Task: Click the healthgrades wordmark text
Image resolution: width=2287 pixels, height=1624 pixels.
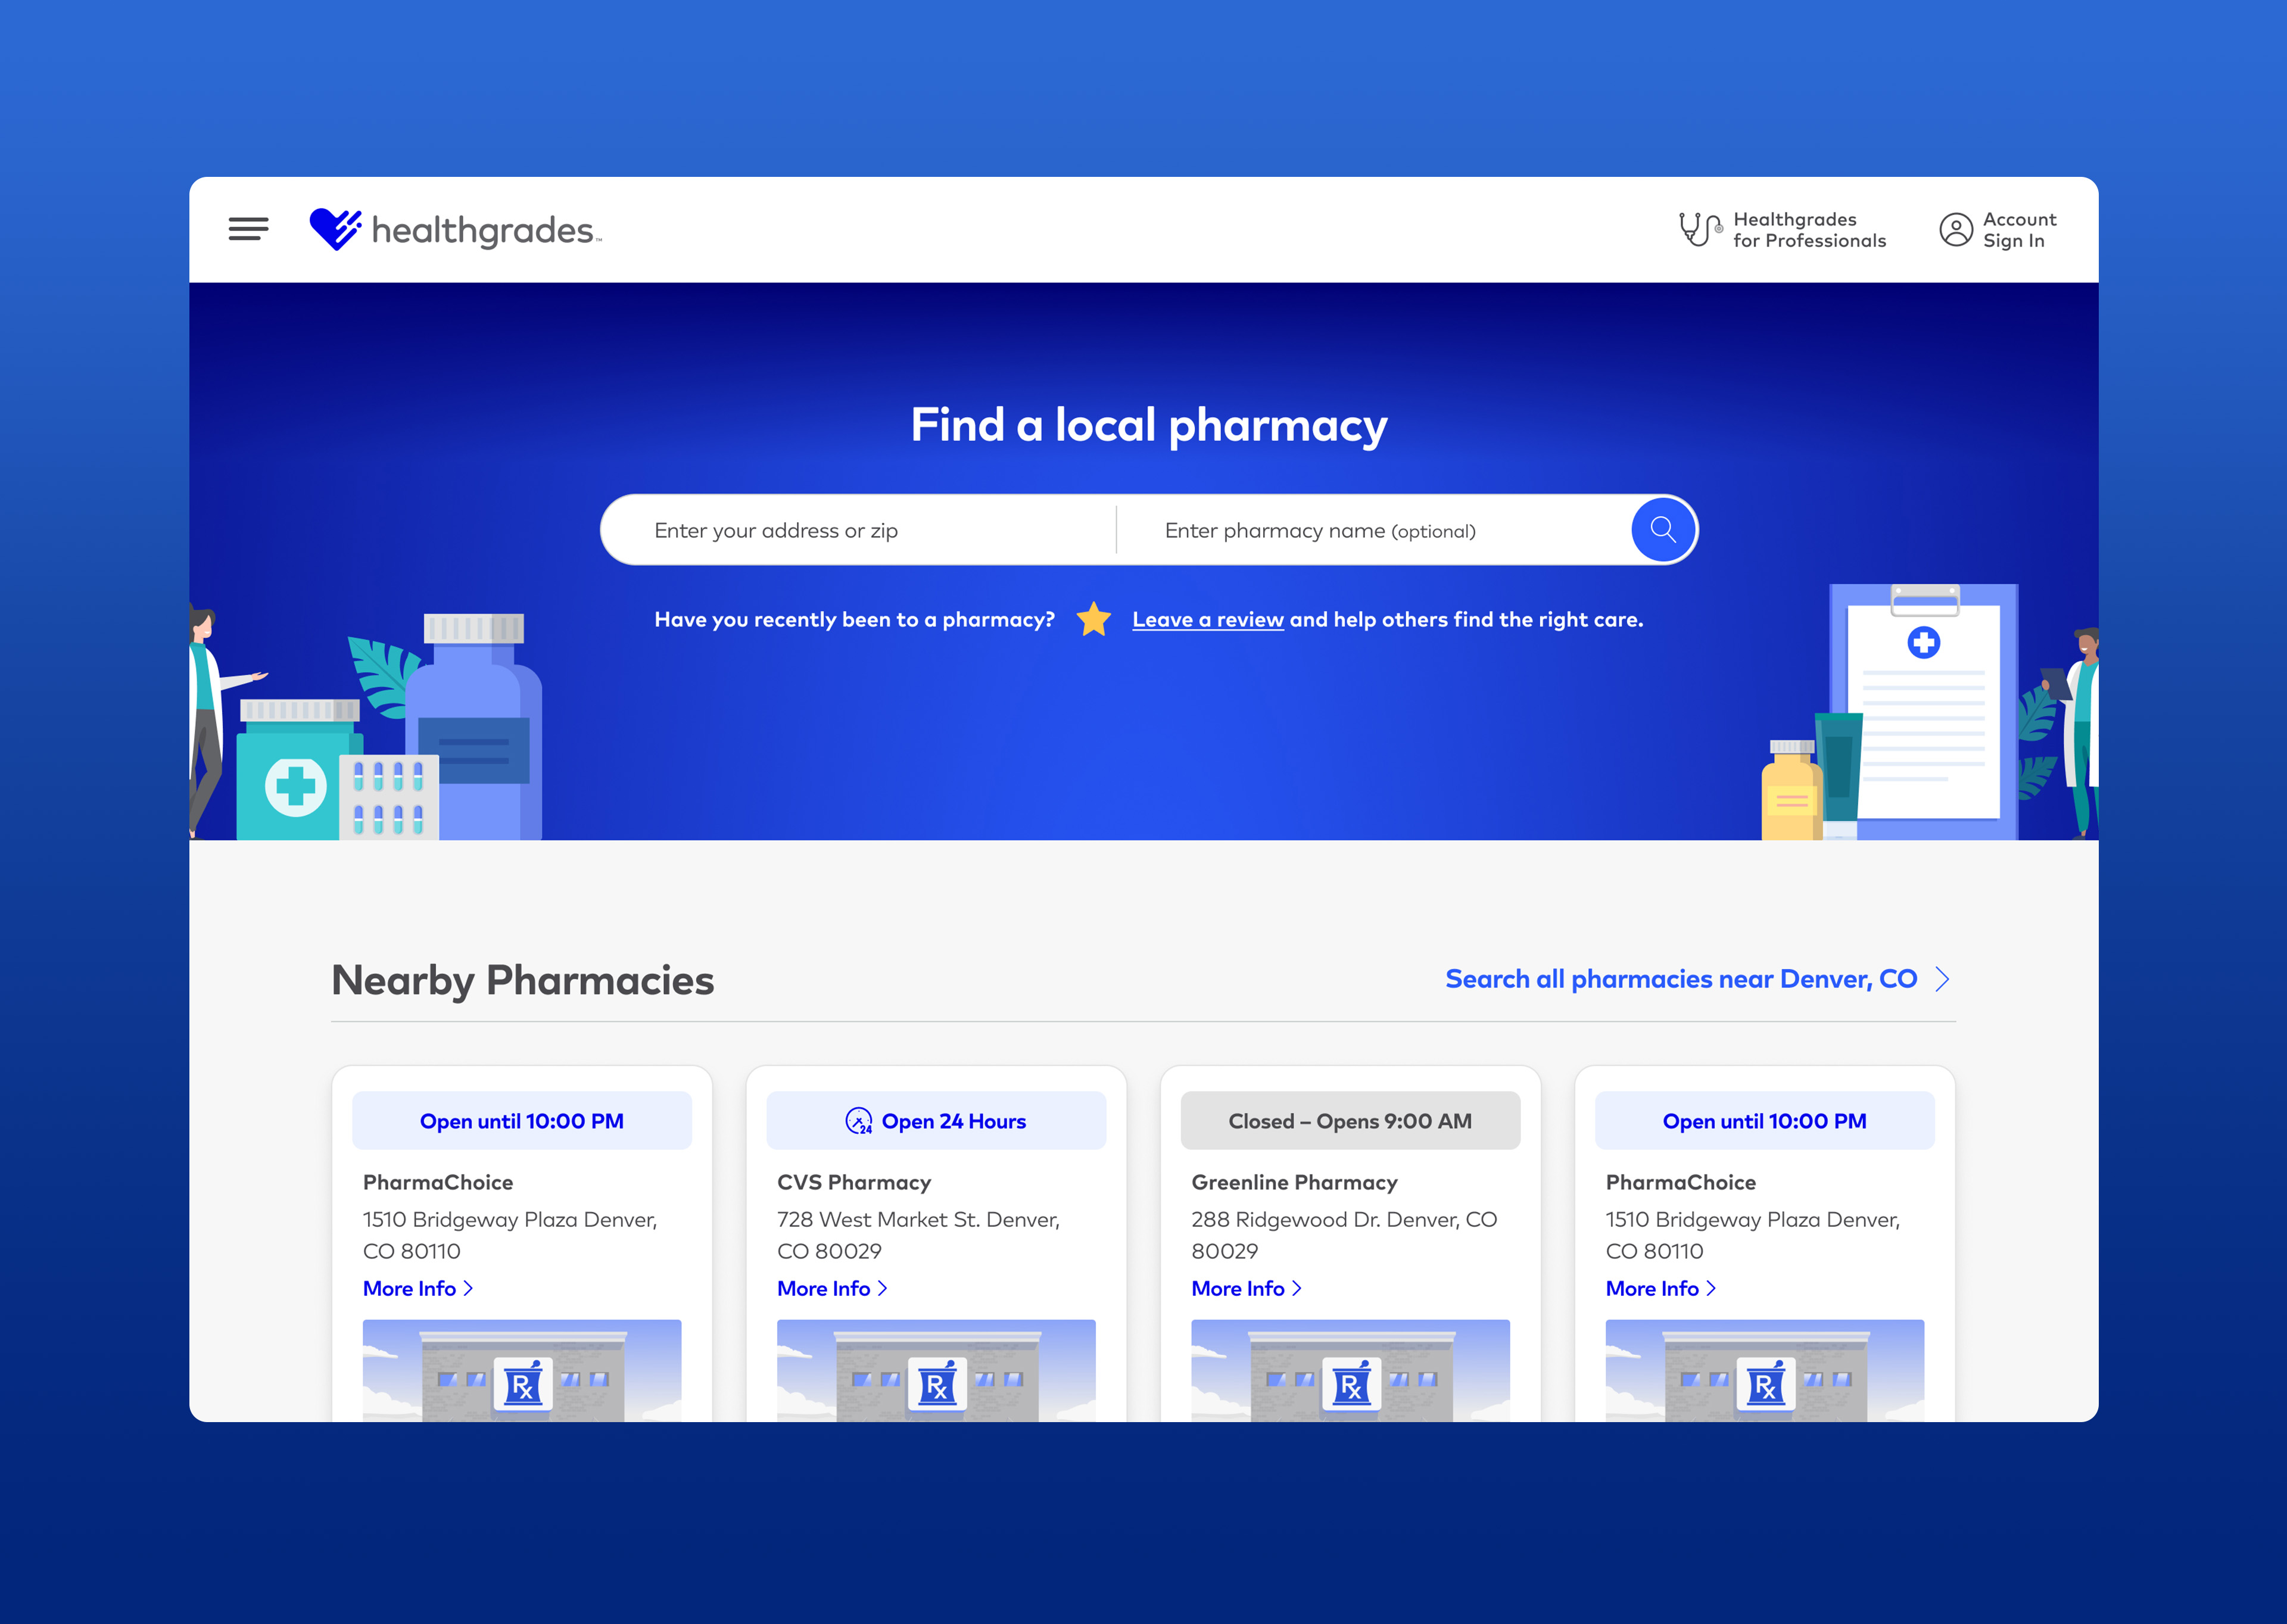Action: tap(485, 231)
